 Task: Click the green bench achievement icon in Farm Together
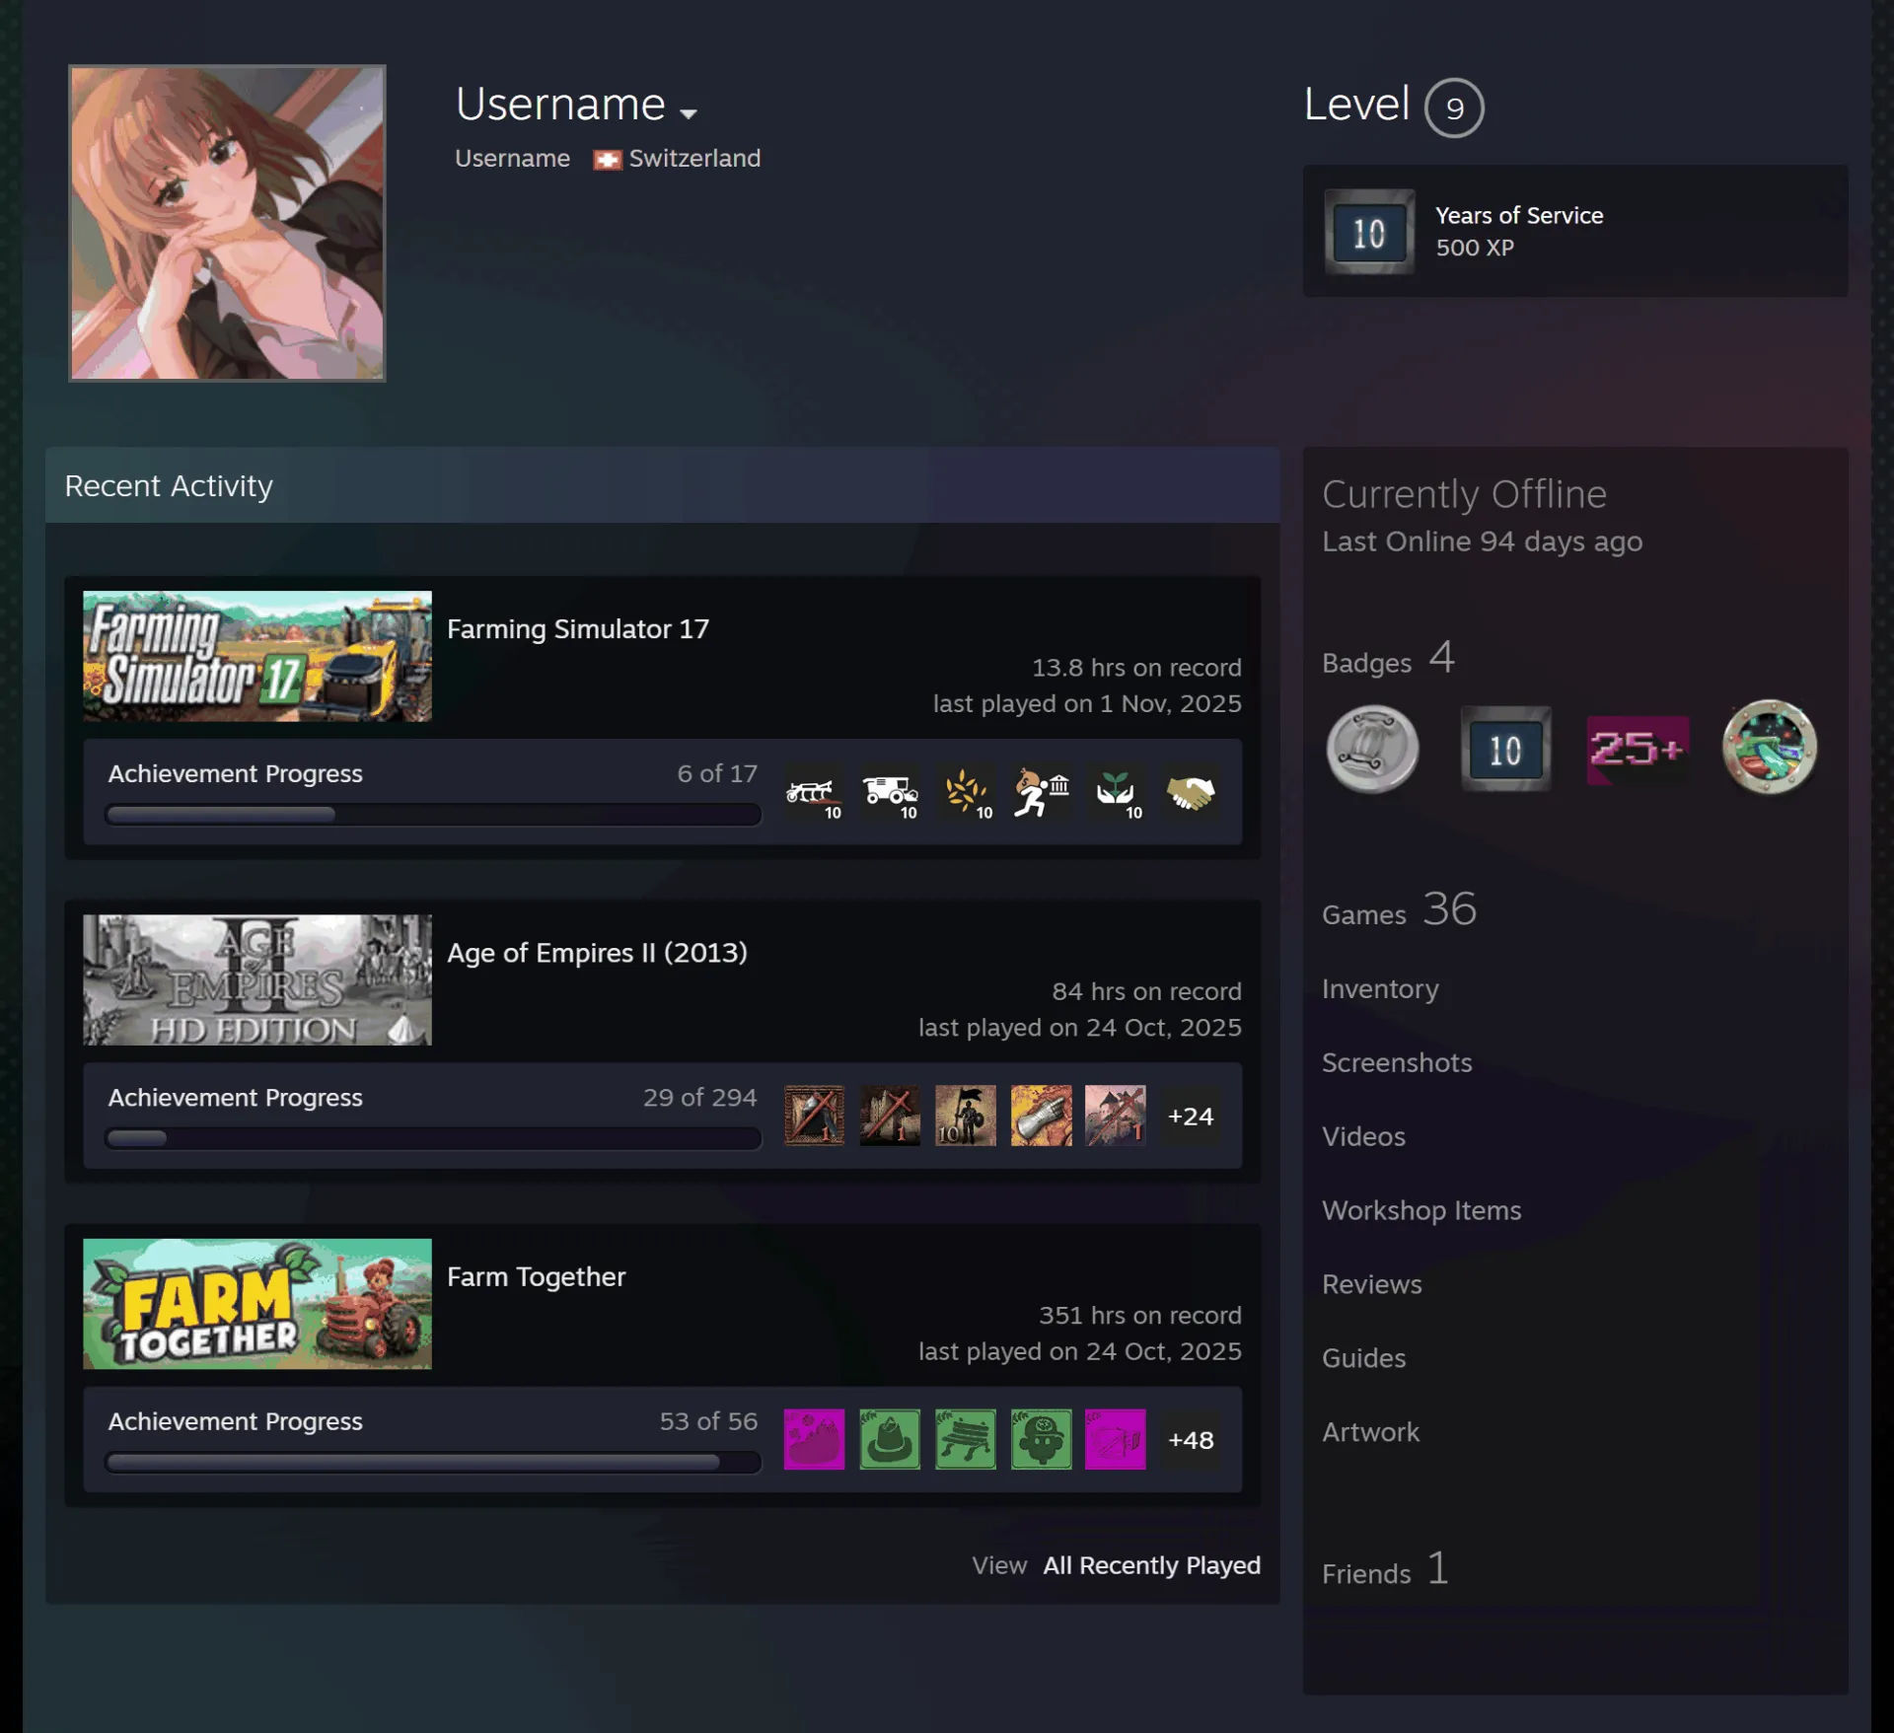966,1439
